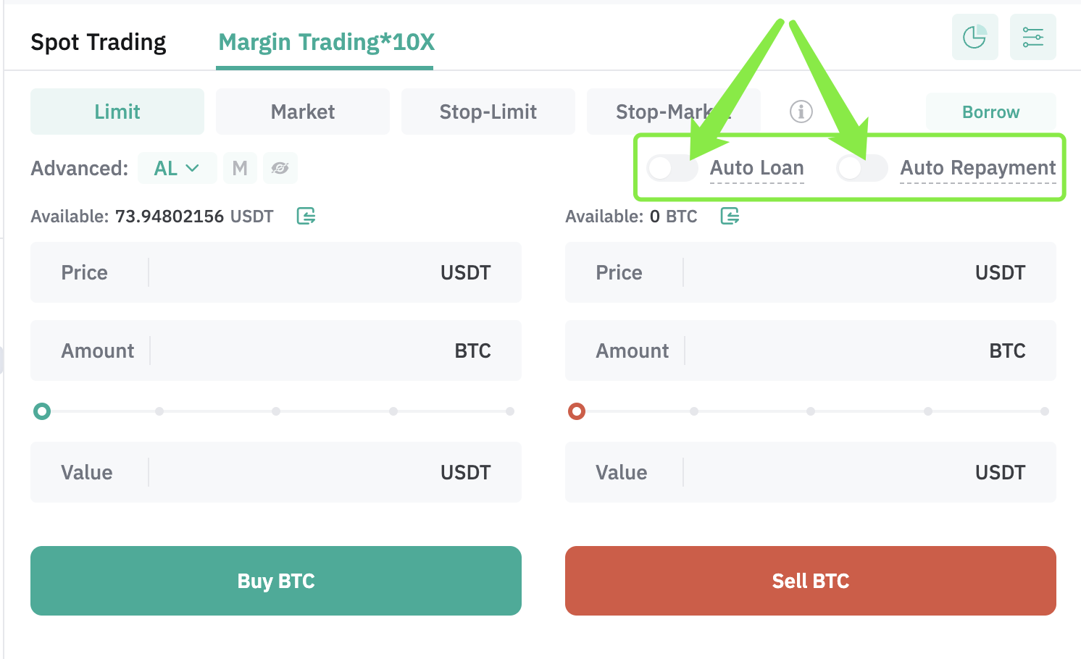Open the trading settings sliders icon
The width and height of the screenshot is (1081, 659).
pyautogui.click(x=1032, y=37)
